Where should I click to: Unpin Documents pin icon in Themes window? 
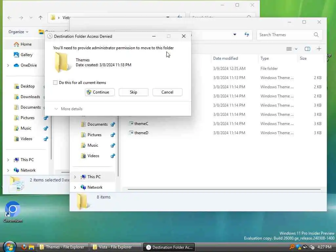click(x=113, y=124)
